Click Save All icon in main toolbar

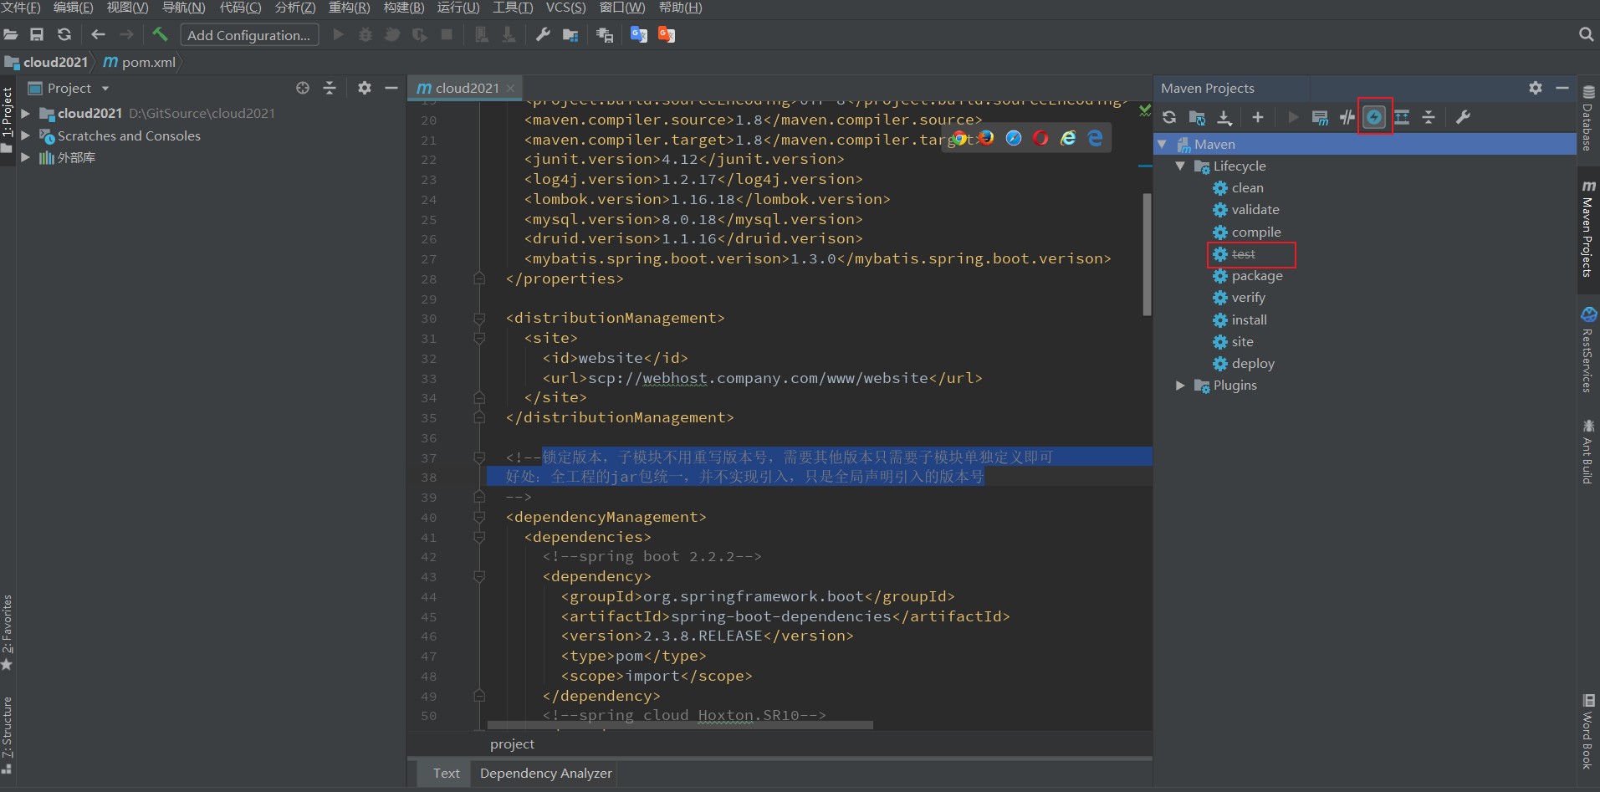[37, 34]
